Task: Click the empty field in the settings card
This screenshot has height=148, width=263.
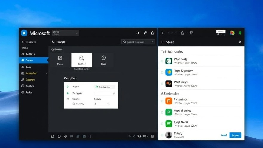Action: [x=105, y=93]
